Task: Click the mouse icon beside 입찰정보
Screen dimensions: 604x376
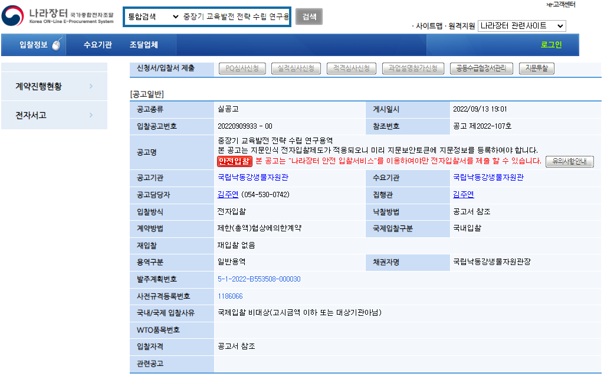Action: pos(57,45)
